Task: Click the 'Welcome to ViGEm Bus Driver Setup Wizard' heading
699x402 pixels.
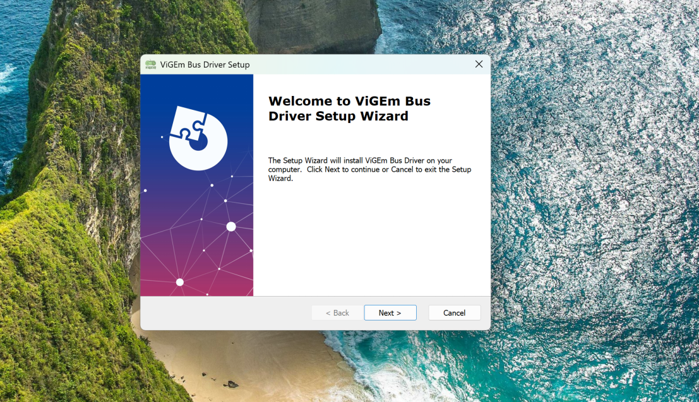Action: [350, 109]
